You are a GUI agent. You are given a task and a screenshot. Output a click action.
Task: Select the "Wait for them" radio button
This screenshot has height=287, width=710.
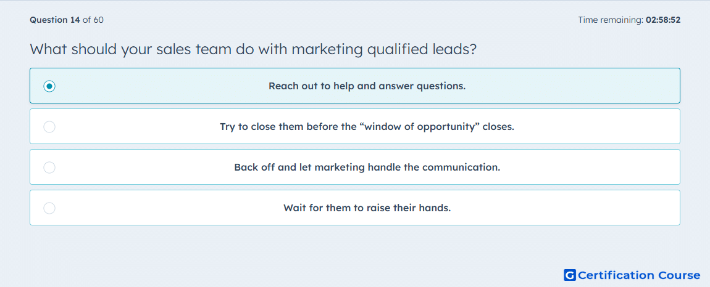click(x=49, y=208)
